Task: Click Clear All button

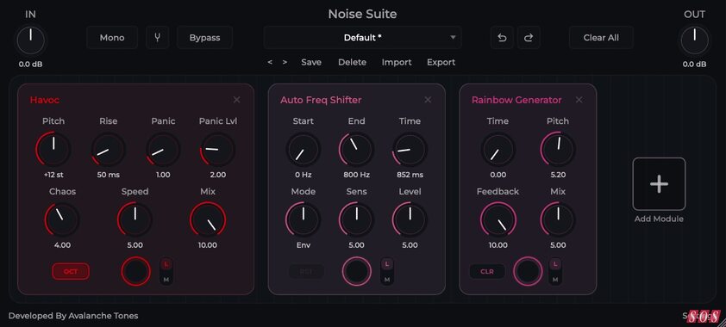Action: click(601, 38)
